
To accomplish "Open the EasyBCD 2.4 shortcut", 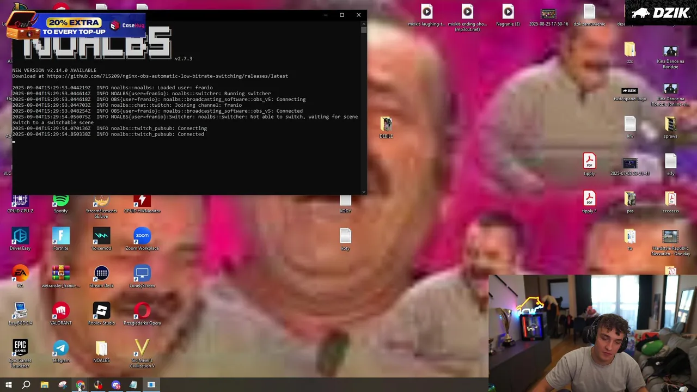I will (x=20, y=314).
